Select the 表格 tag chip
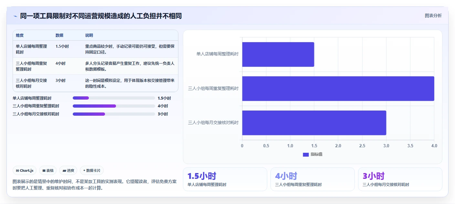Screen dimensions: 455x204 (48, 170)
